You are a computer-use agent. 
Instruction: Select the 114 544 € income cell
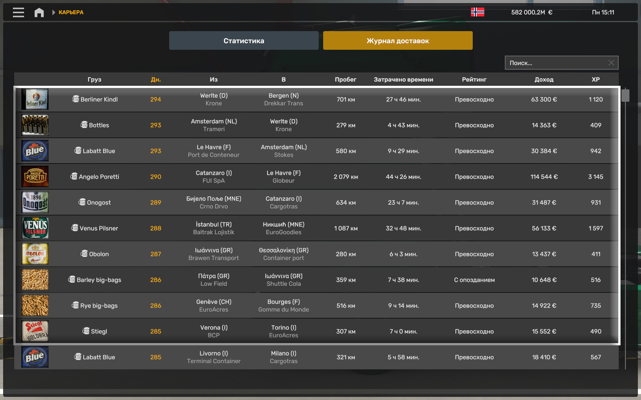coord(544,177)
